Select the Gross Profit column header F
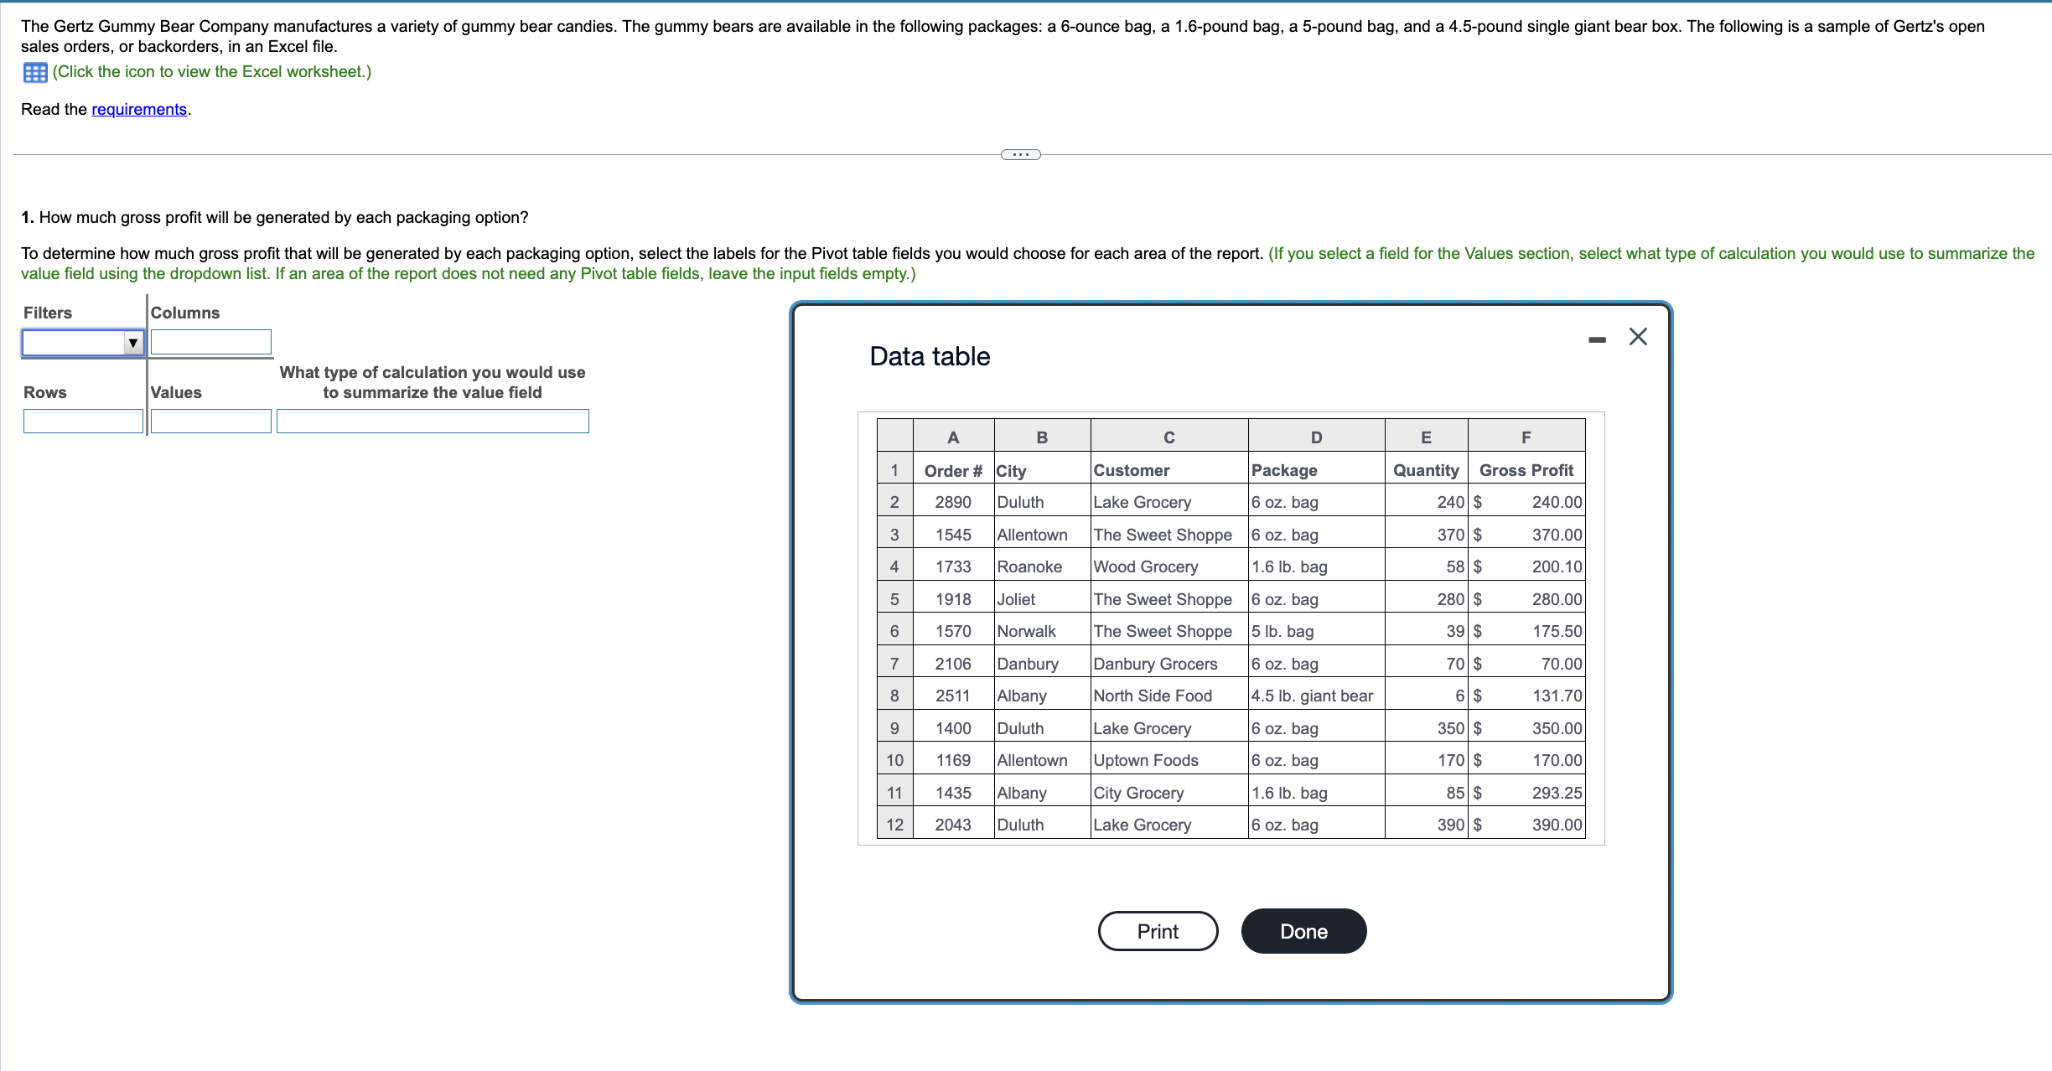This screenshot has height=1071, width=2052. 1526,437
